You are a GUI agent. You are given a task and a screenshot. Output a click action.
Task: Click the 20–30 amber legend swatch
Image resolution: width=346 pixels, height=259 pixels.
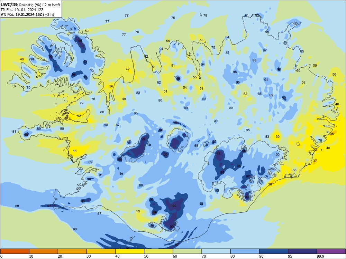(x=72, y=251)
